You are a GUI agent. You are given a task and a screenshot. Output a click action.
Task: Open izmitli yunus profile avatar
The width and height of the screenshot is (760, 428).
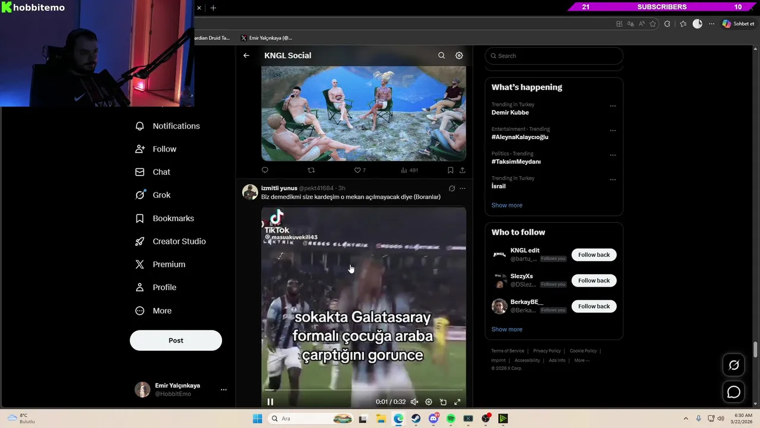pos(250,192)
